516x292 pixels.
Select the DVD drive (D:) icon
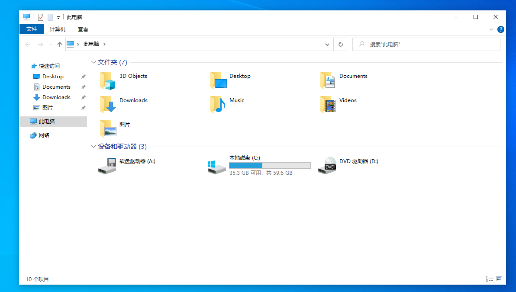327,166
